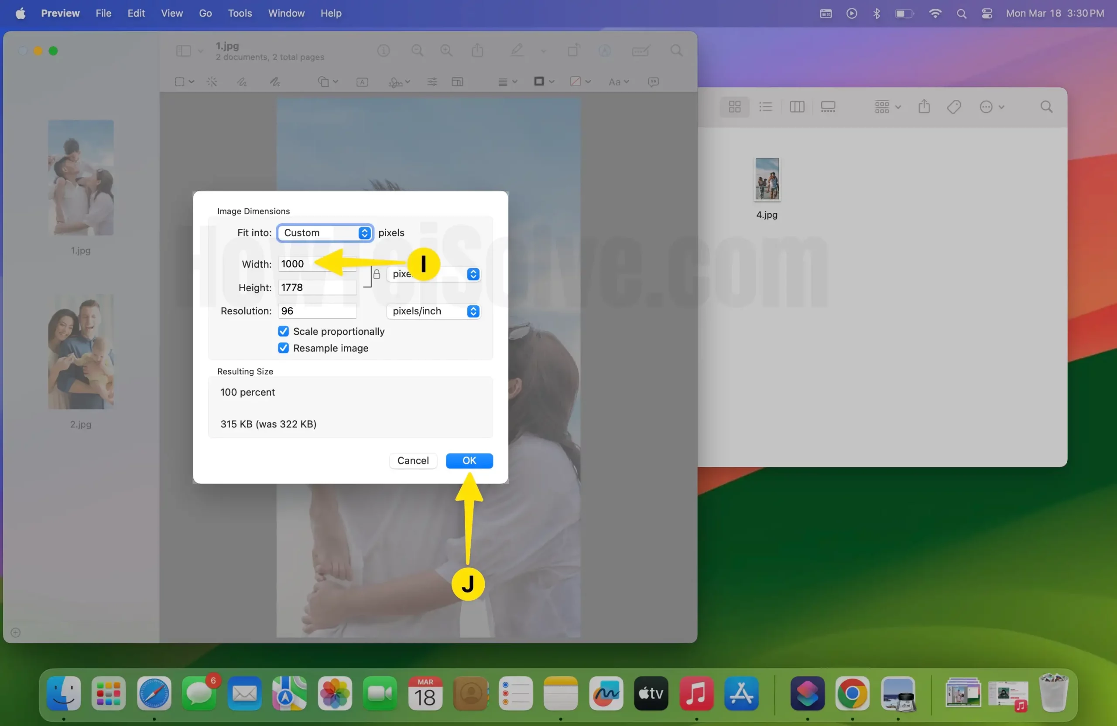1117x726 pixels.
Task: Open the pixels/inch resolution unit dropdown
Action: click(434, 311)
